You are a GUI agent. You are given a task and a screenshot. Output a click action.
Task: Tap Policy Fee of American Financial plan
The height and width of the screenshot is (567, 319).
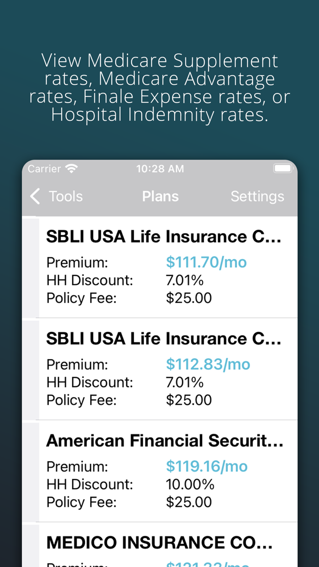pyautogui.click(x=189, y=502)
